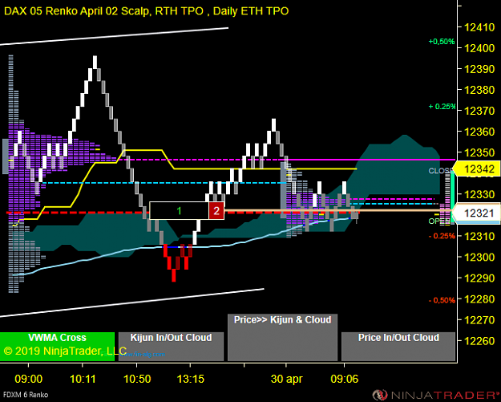
Task: Click the 12380 price axis label
Action: coord(479,90)
